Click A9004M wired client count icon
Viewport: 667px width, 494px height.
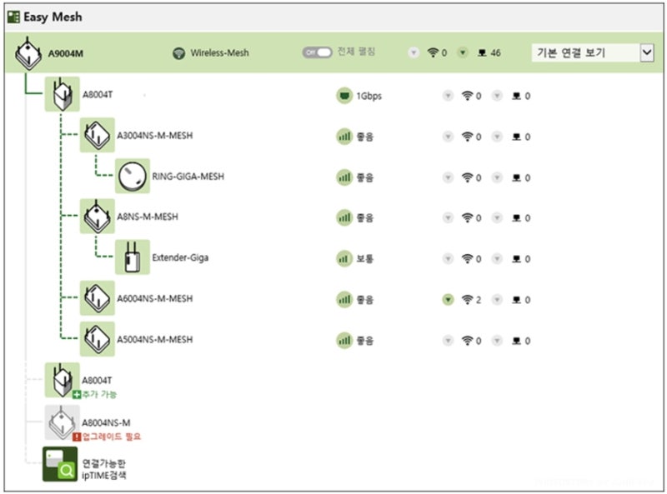coord(482,53)
